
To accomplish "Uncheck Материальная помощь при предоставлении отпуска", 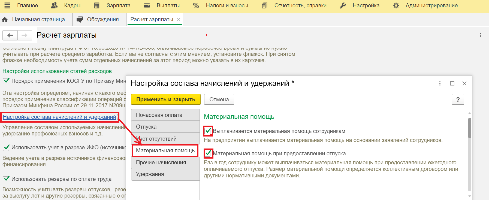I will point(208,153).
